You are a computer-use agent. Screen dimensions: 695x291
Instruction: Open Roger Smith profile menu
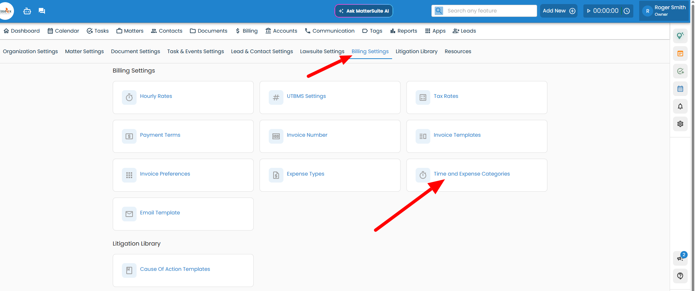[x=665, y=11]
